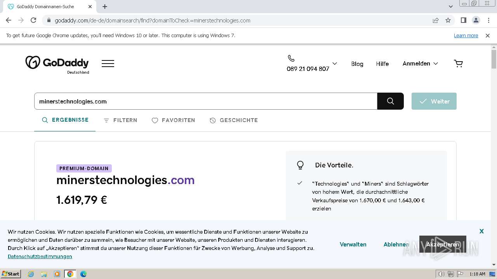Click the browser address bar URL
This screenshot has width=497, height=279.
(x=153, y=21)
